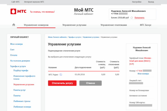Click the home icon in navigation bar
The image size is (167, 111).
tap(14, 25)
